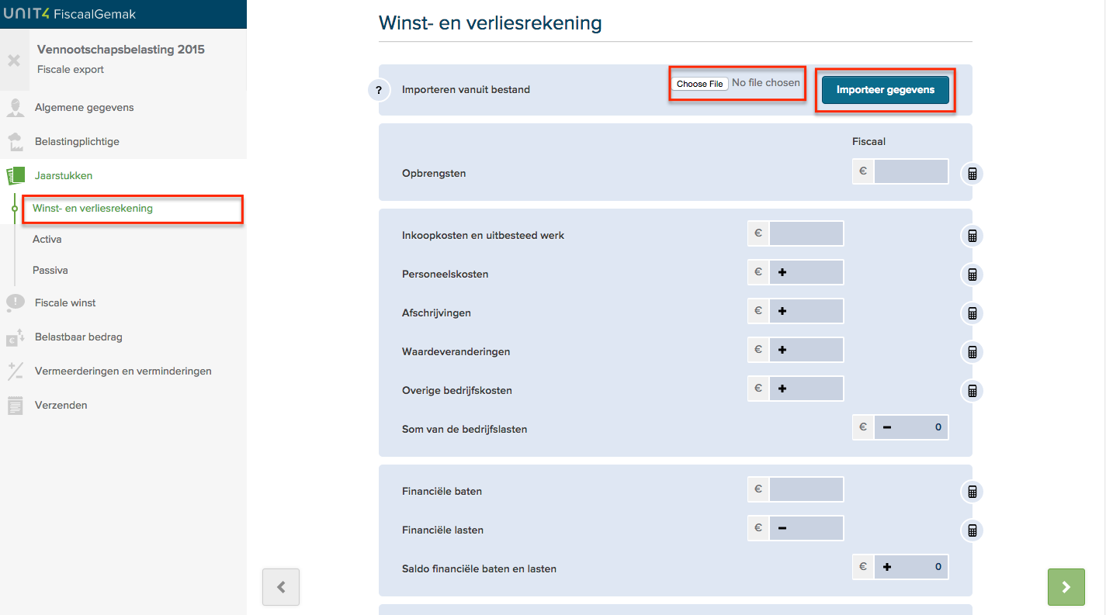The height and width of the screenshot is (615, 1106).
Task: Click calculator icon beside Afschrijvingen
Action: click(x=972, y=313)
